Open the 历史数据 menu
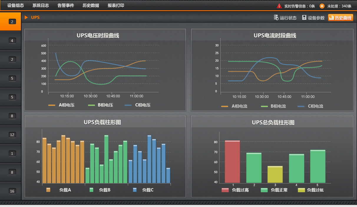357x207 pixels. (x=90, y=5)
